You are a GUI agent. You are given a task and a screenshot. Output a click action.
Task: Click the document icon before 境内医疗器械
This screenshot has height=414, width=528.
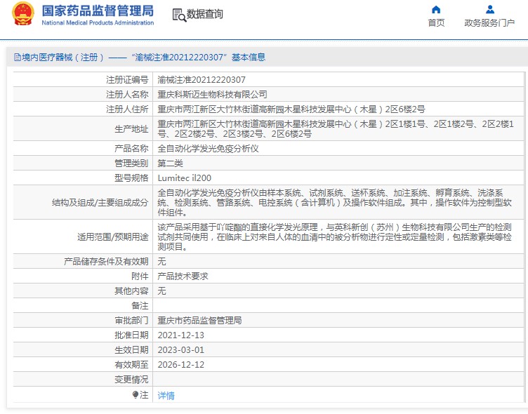pos(18,58)
